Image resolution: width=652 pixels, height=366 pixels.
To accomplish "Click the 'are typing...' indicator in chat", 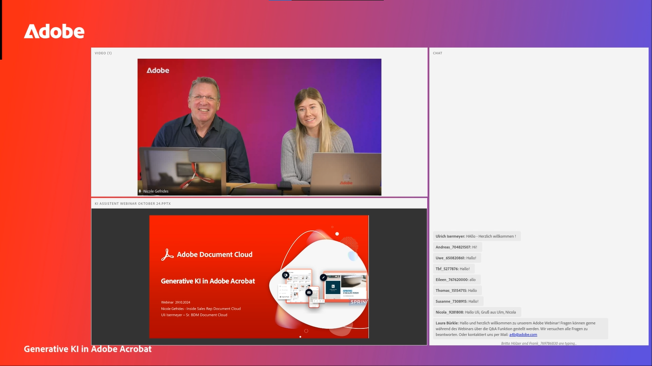I will pos(539,343).
